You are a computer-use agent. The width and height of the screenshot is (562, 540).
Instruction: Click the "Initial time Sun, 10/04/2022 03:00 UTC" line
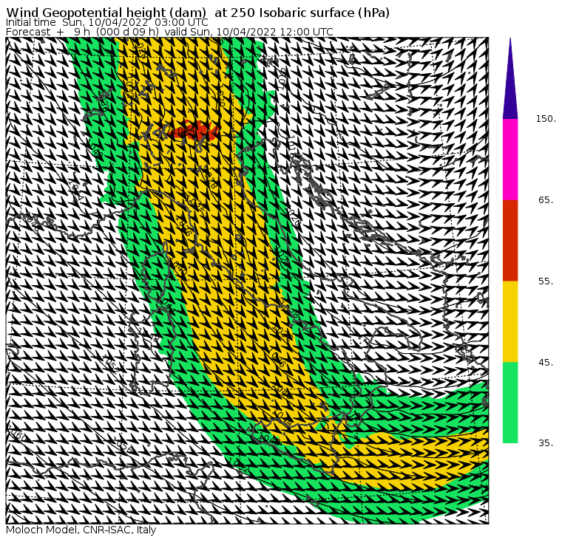click(106, 22)
